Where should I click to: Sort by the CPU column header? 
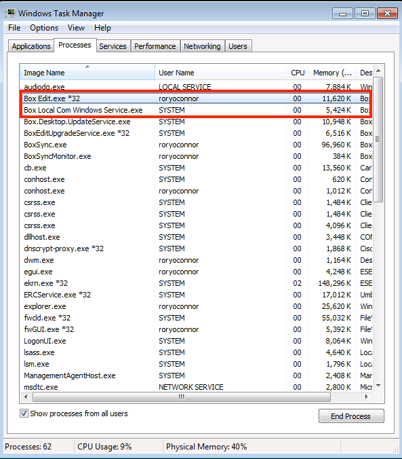coord(298,72)
